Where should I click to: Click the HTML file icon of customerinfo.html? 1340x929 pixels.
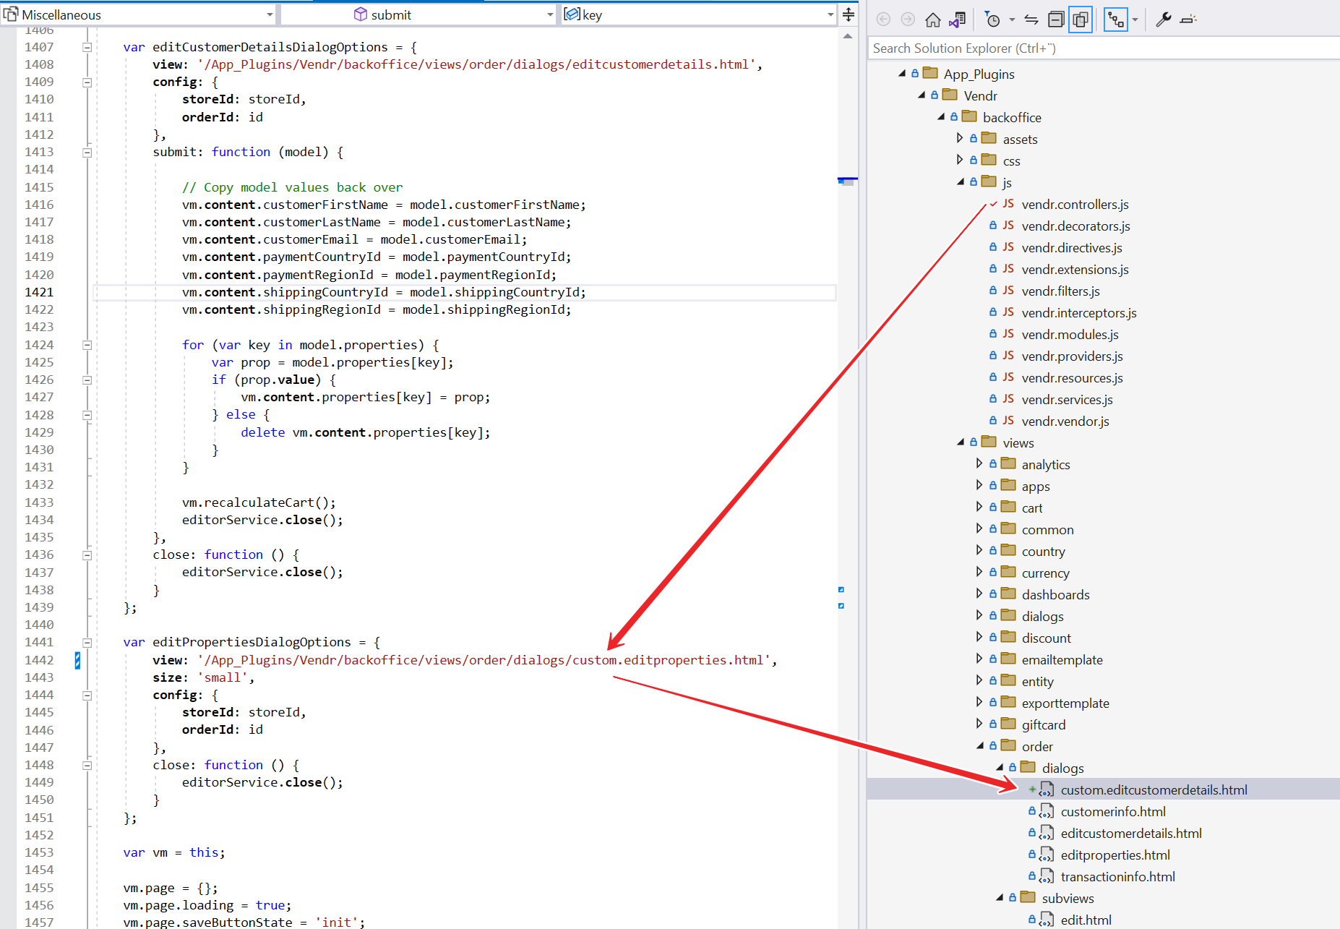coord(1047,812)
